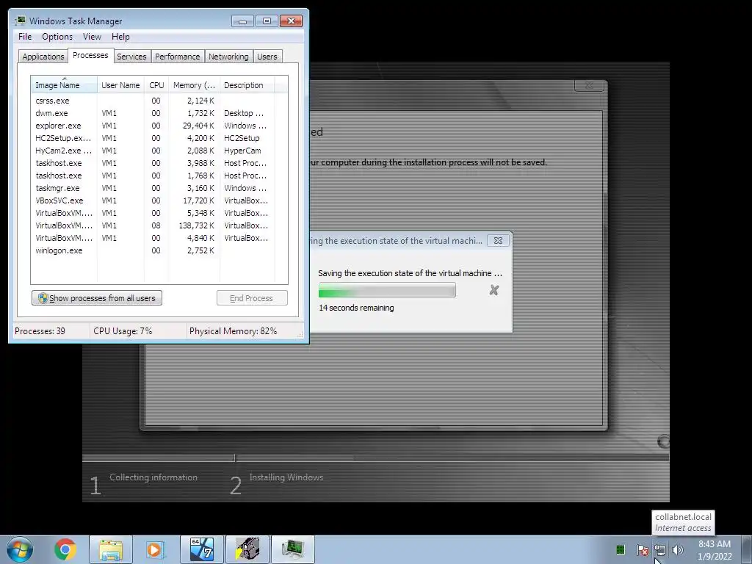Image resolution: width=752 pixels, height=564 pixels.
Task: Sort by the Memory column header
Action: tap(194, 85)
